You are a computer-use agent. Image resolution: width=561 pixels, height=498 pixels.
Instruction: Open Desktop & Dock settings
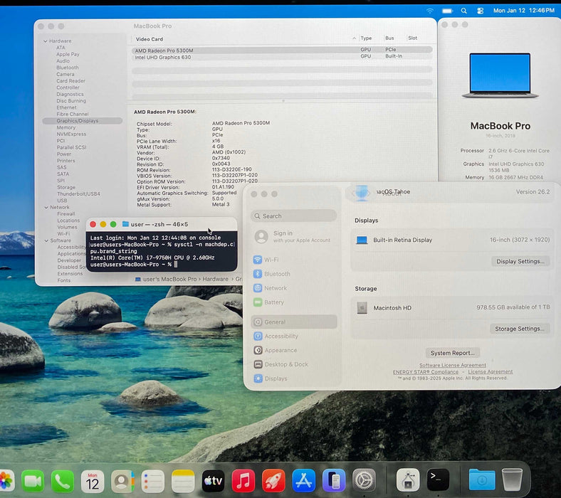point(280,364)
